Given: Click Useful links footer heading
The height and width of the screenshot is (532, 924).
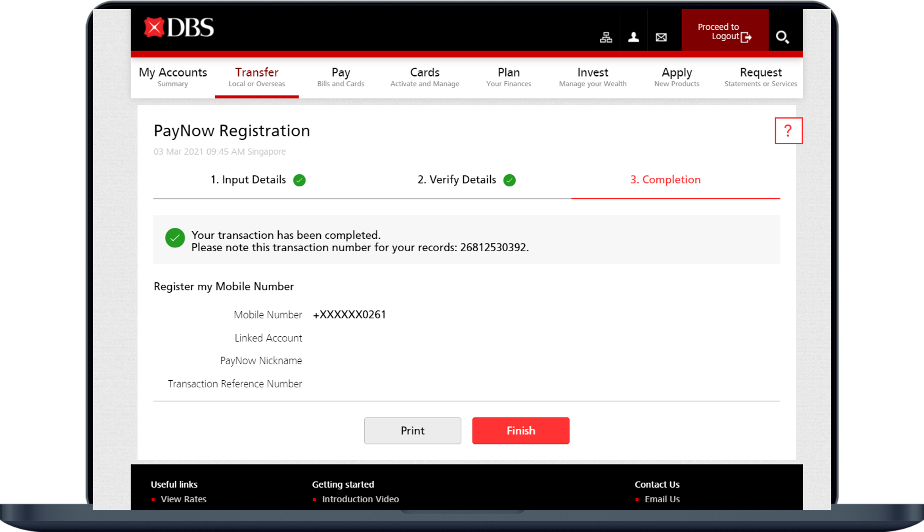Looking at the screenshot, I should pos(174,484).
